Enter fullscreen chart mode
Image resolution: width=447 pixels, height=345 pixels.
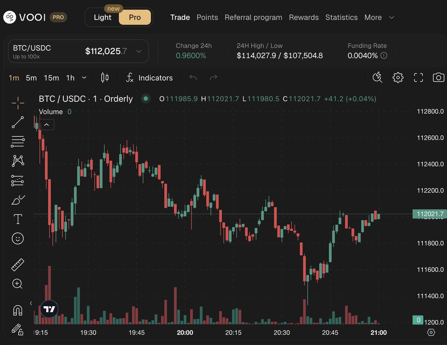click(418, 77)
